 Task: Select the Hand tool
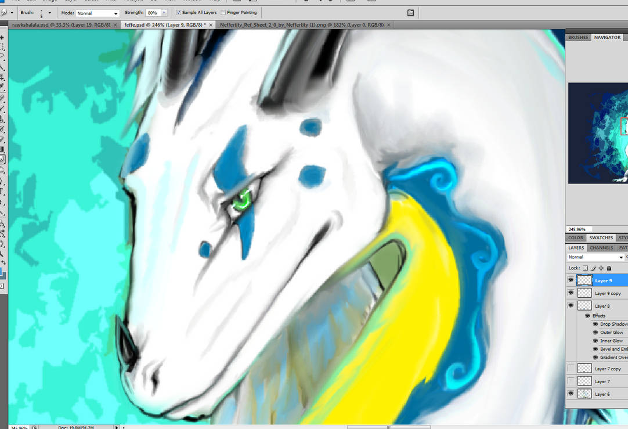pos(2,244)
